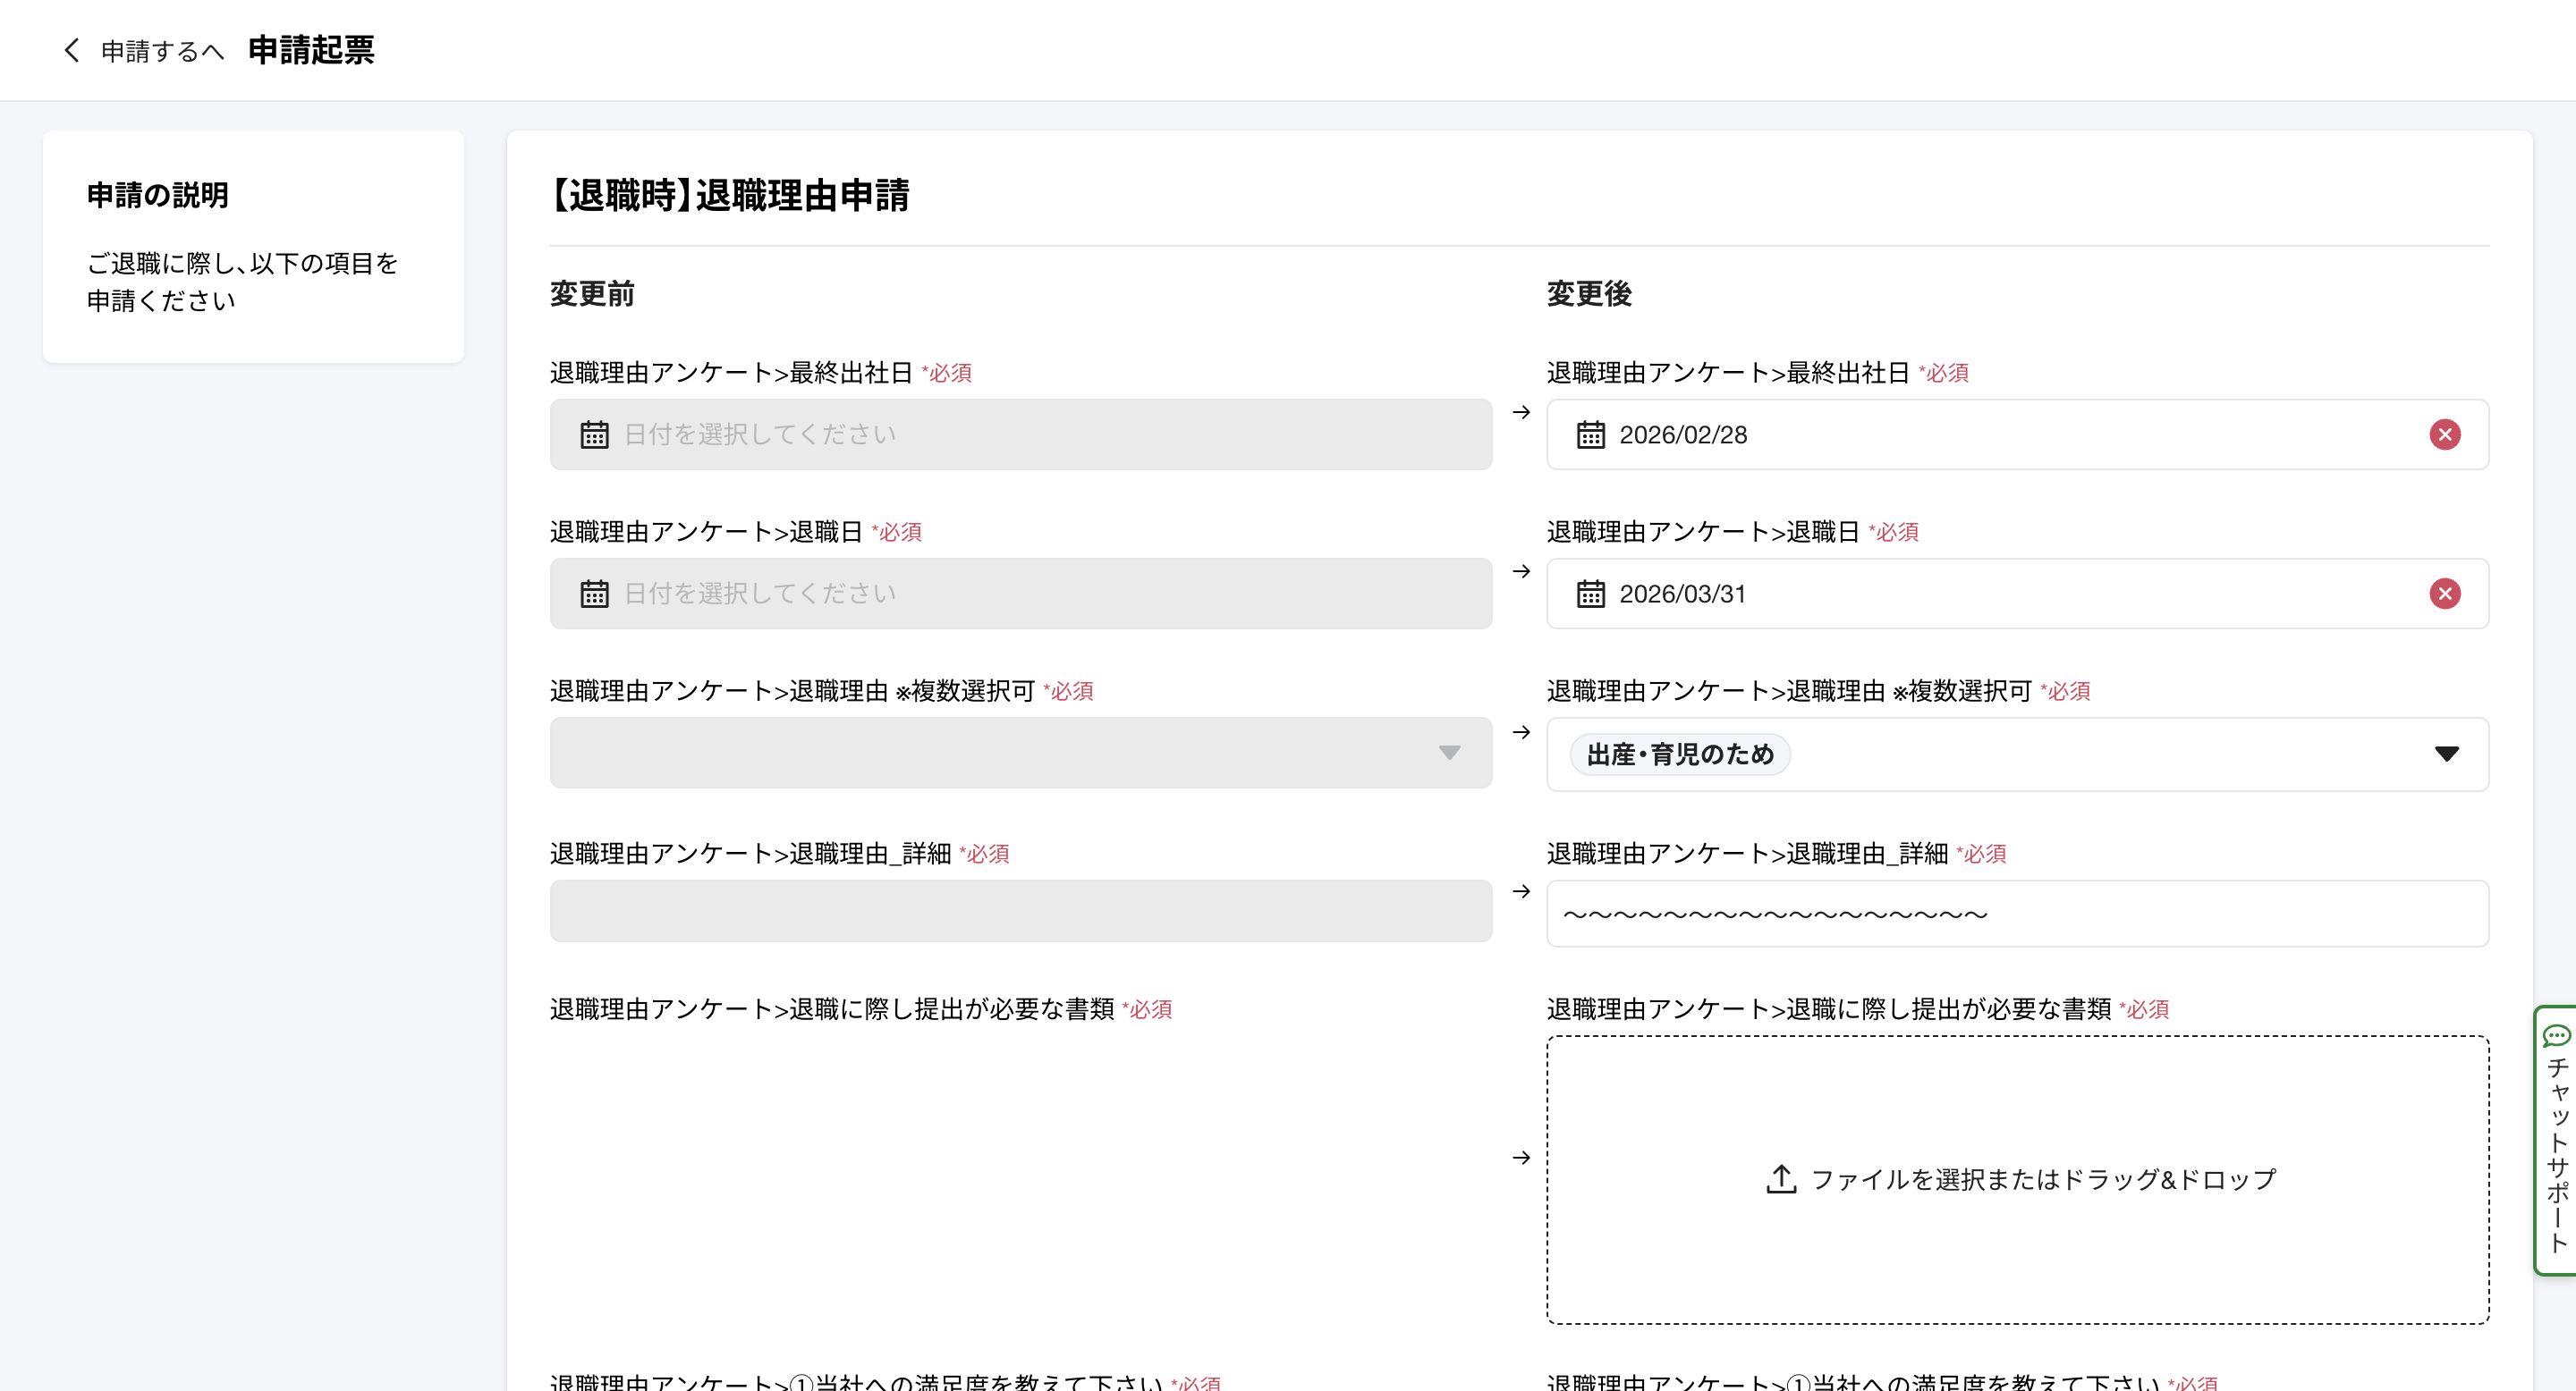Click calendar icon in 変更前 退職日 field

[594, 594]
